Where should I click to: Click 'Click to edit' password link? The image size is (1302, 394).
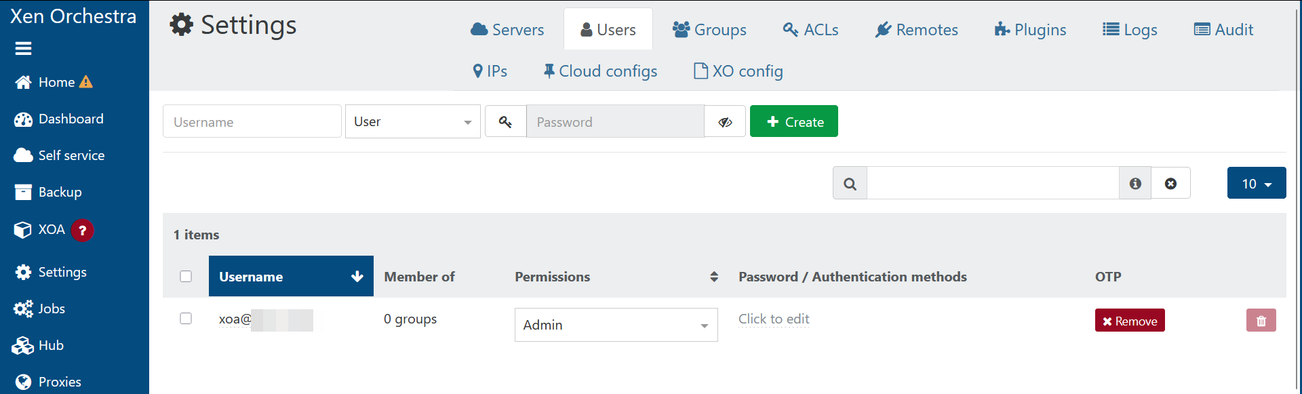point(774,319)
